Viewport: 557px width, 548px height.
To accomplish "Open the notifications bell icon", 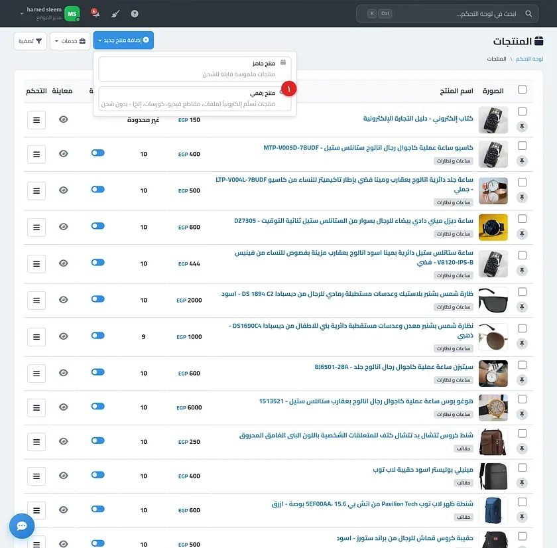I will tap(95, 13).
